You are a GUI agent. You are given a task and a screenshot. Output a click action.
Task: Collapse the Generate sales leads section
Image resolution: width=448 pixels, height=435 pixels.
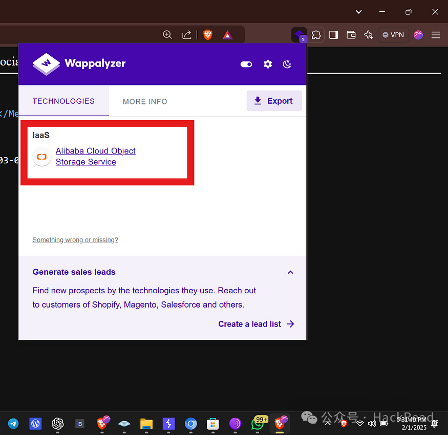tap(290, 272)
